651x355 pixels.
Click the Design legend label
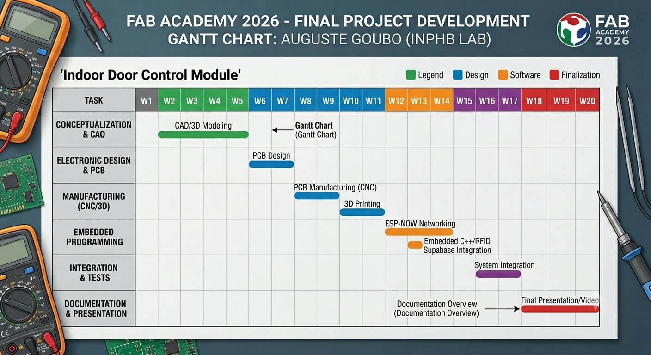point(477,75)
